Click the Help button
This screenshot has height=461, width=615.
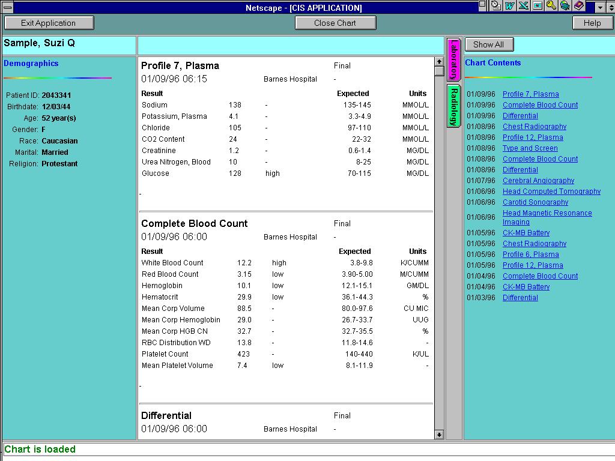(592, 23)
